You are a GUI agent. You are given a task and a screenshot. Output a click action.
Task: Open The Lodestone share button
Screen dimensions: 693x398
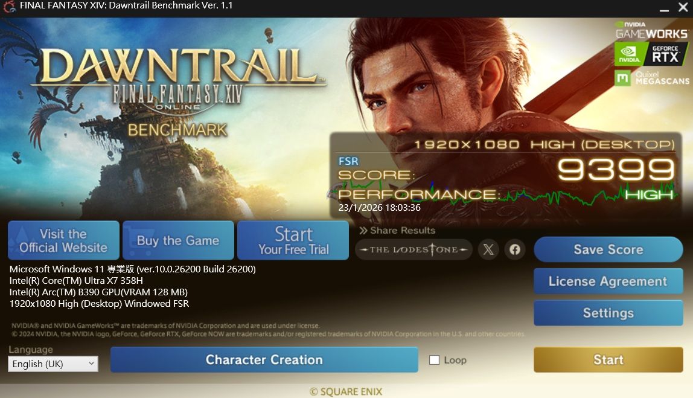click(414, 249)
